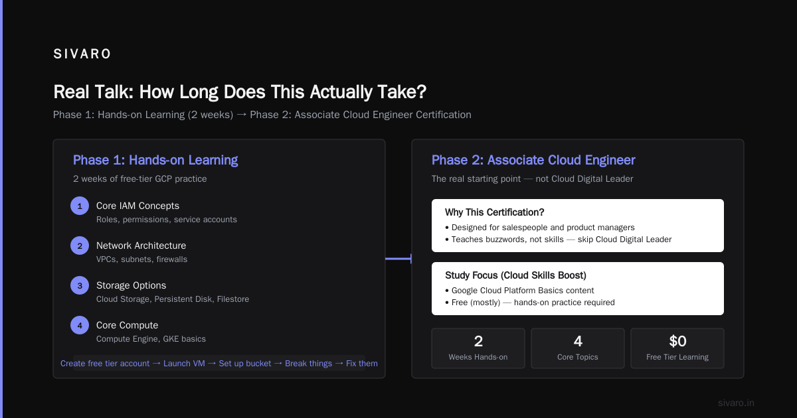
Task: Click the SIVARO logo text
Action: [x=82, y=54]
